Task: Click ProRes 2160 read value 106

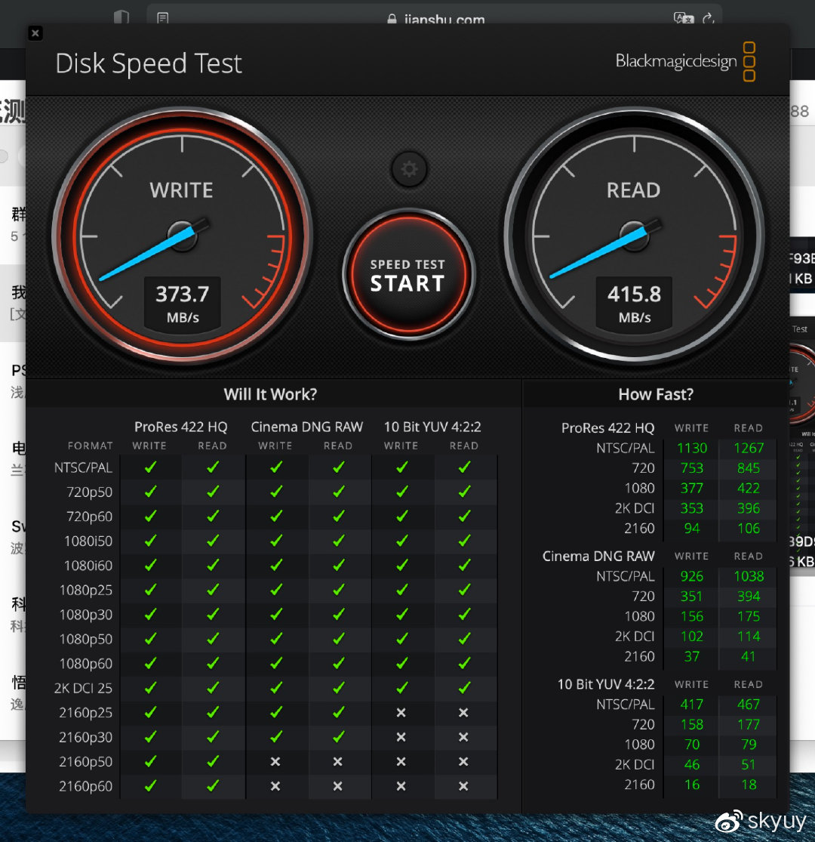Action: tap(749, 529)
